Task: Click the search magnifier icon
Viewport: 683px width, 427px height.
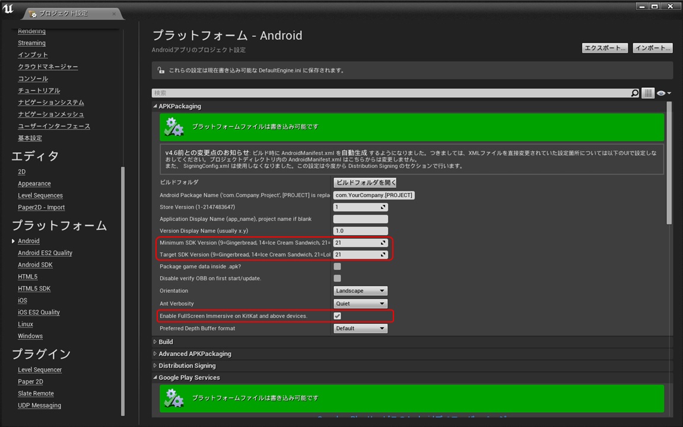Action: (x=635, y=93)
